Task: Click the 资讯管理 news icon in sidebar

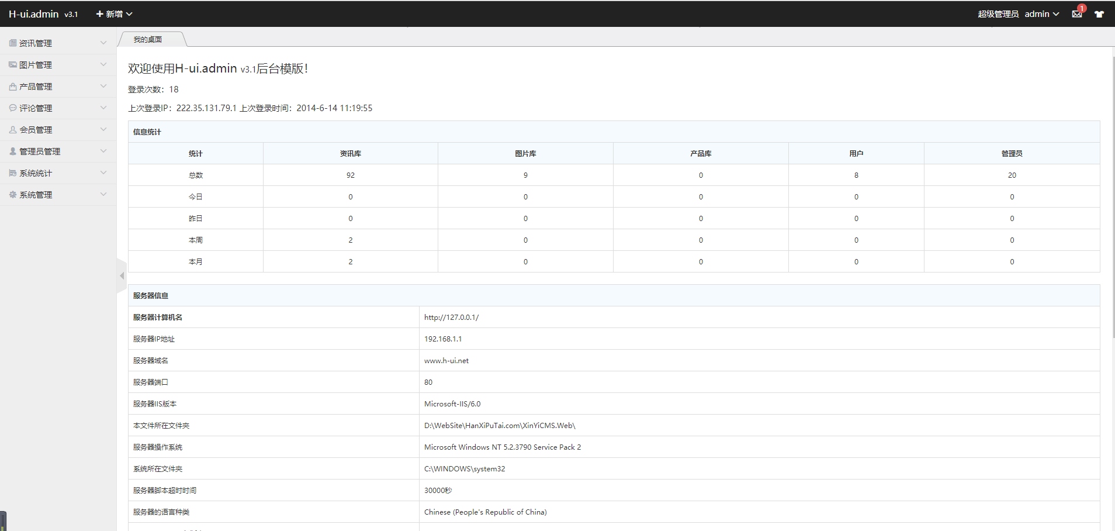Action: pos(13,43)
